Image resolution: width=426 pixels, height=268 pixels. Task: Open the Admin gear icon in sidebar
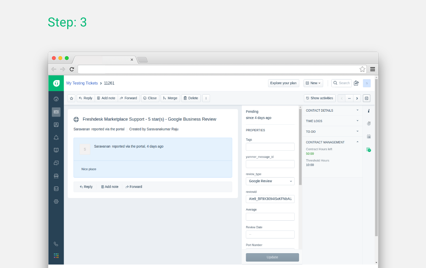click(x=56, y=201)
